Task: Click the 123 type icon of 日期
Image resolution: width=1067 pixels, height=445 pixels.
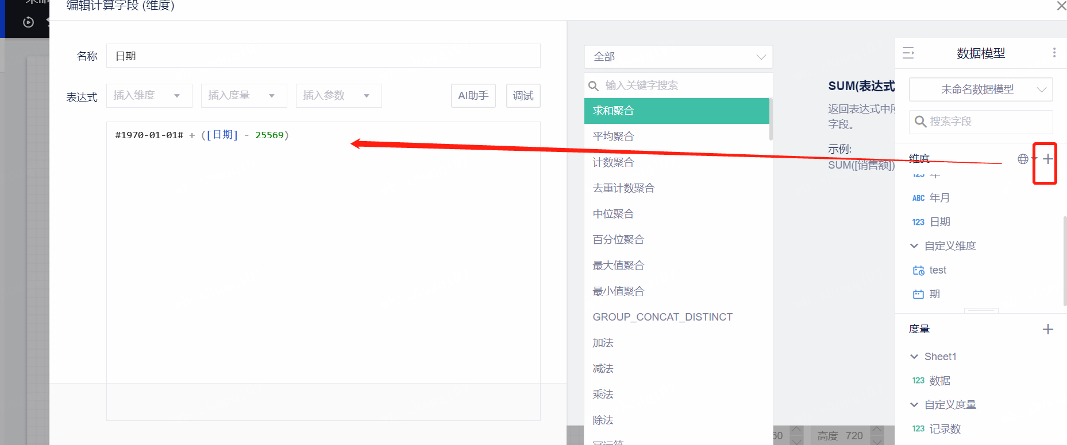Action: click(918, 222)
